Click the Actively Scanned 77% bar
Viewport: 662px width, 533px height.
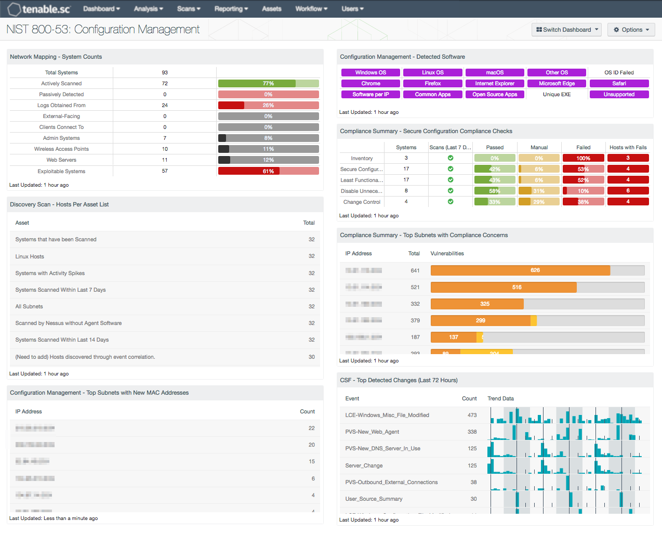tap(268, 84)
